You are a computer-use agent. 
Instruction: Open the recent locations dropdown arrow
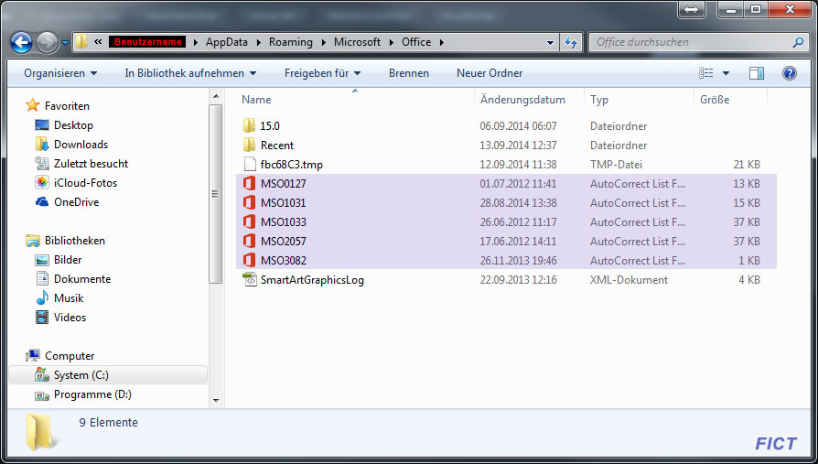tap(65, 43)
